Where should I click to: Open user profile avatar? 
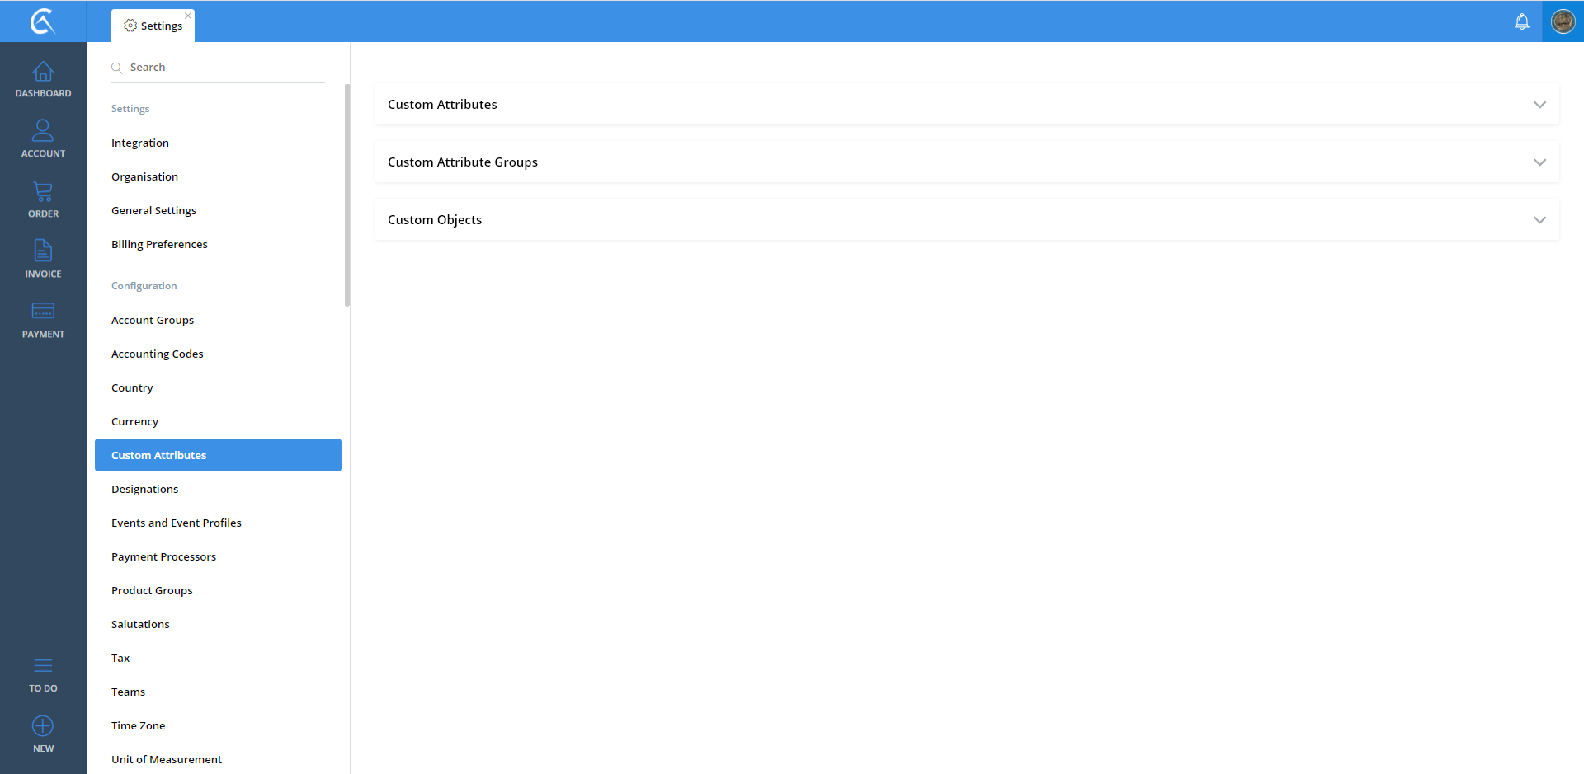pos(1563,22)
